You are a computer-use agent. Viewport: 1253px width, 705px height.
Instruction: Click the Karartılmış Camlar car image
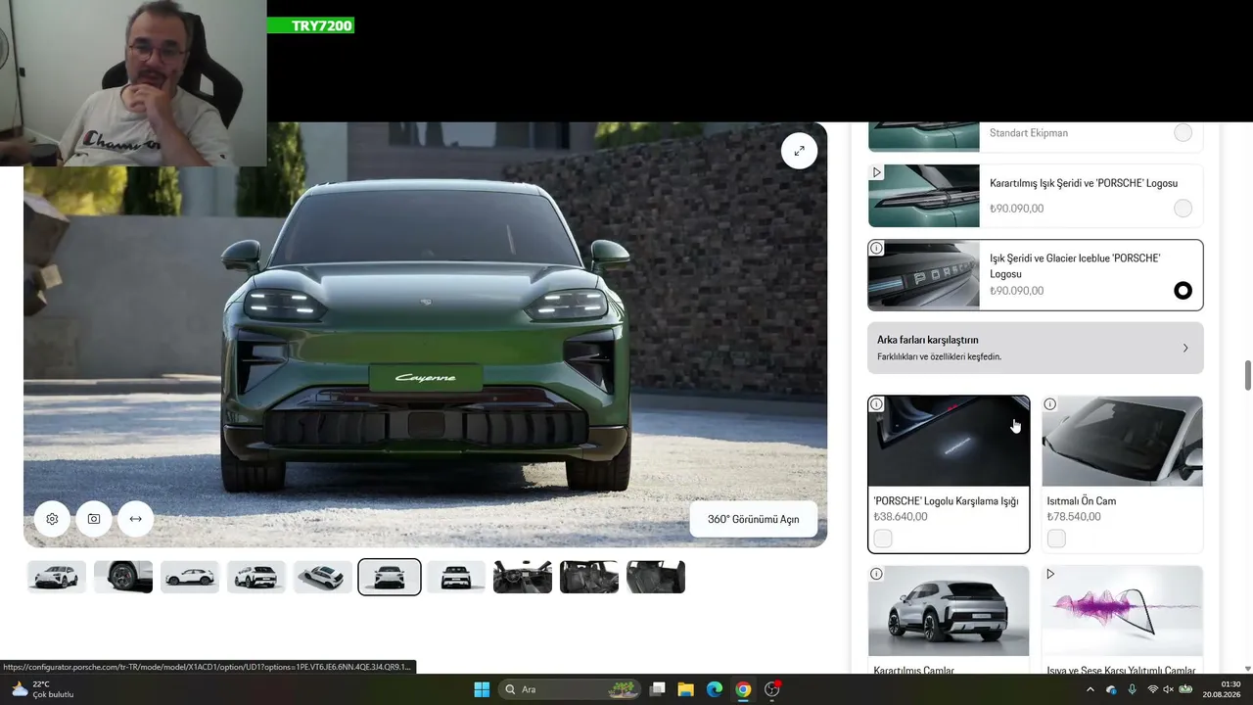pyautogui.click(x=949, y=611)
